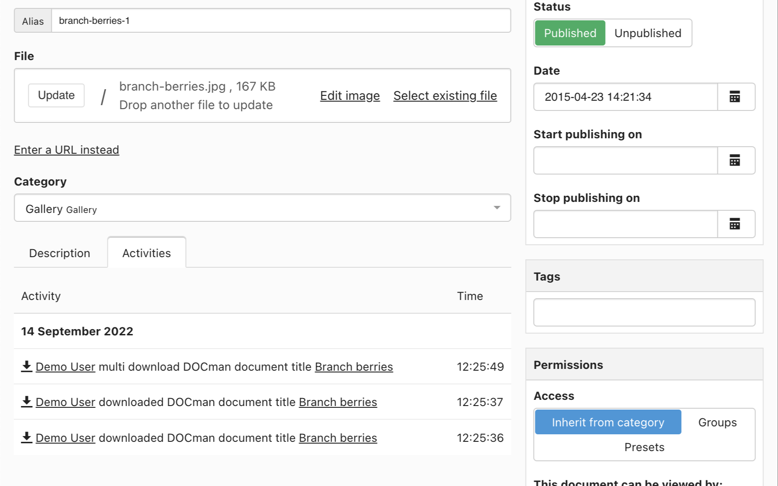Click download icon on 12:25:36 activity
Viewport: 778px width, 486px height.
pyautogui.click(x=27, y=437)
